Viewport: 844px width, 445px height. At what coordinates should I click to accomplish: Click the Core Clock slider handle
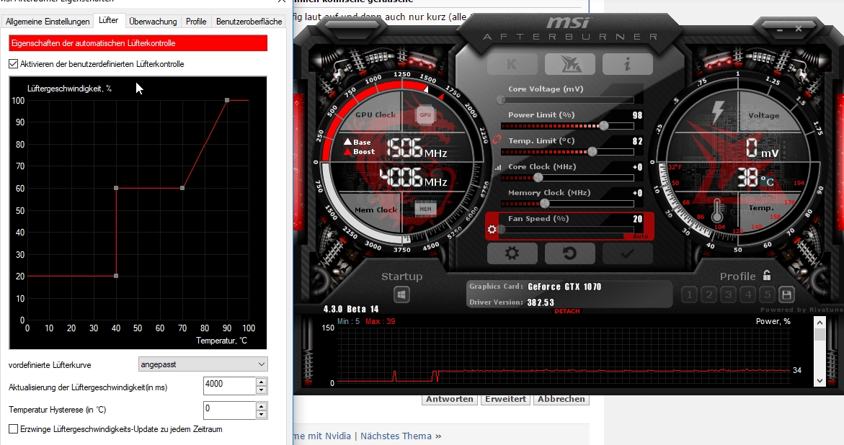coord(538,177)
